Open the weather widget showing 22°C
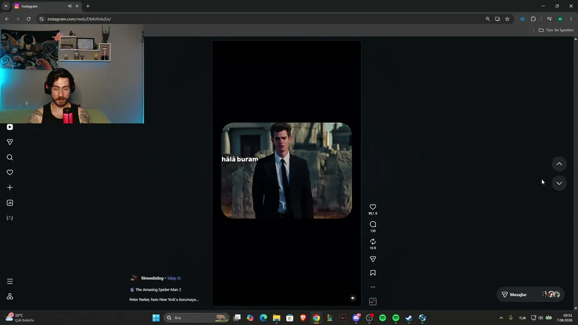This screenshot has width=578, height=325. [x=20, y=318]
